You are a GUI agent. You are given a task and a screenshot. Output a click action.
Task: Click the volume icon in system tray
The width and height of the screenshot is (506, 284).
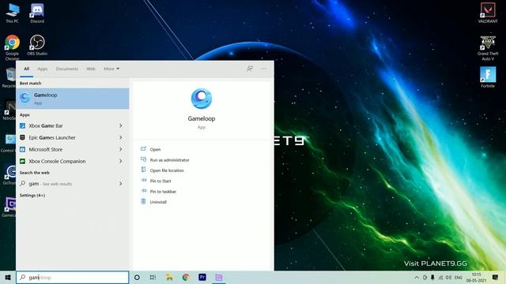click(x=448, y=277)
